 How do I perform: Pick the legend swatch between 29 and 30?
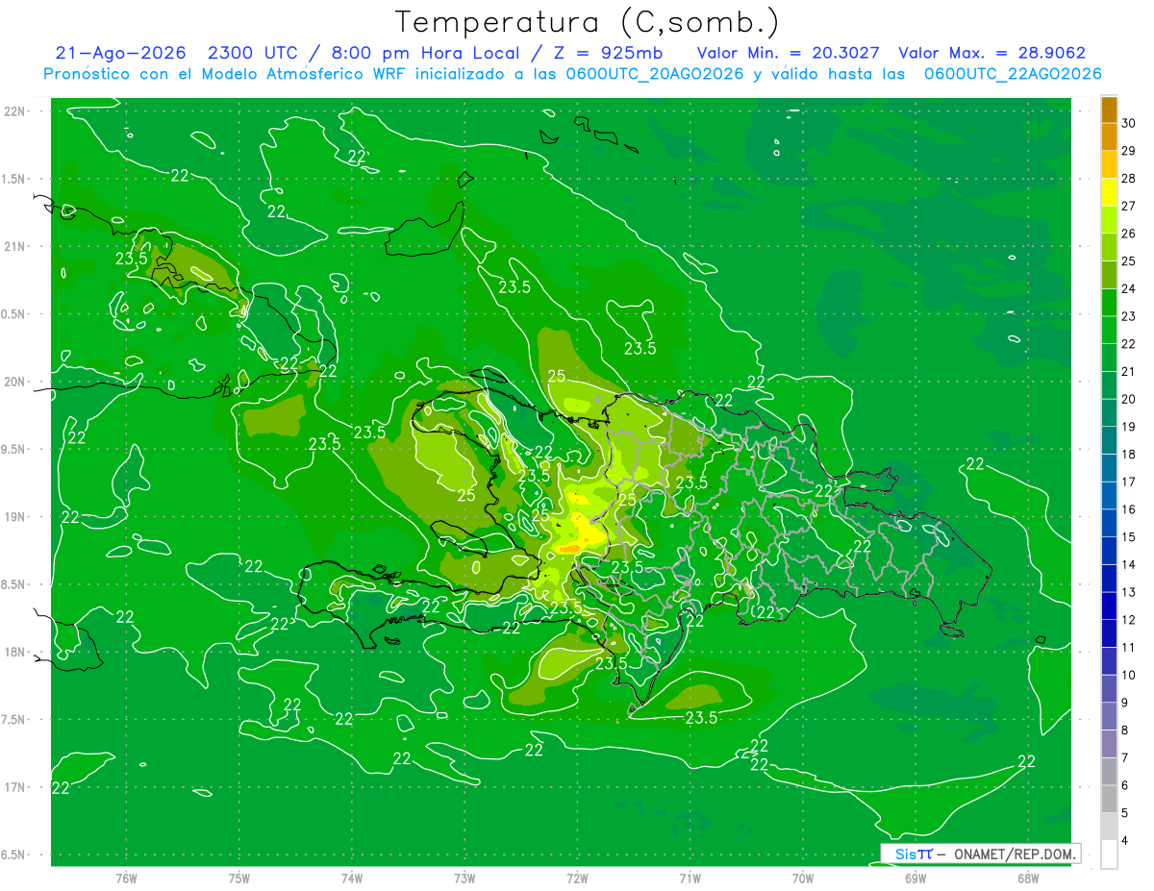(x=1109, y=137)
